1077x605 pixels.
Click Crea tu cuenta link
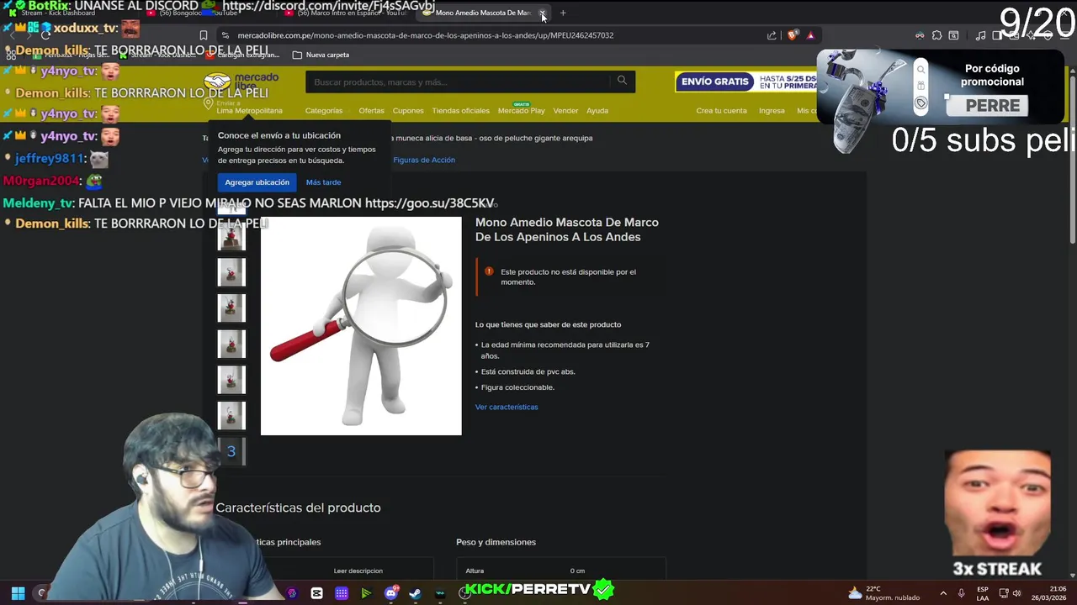[x=721, y=111]
